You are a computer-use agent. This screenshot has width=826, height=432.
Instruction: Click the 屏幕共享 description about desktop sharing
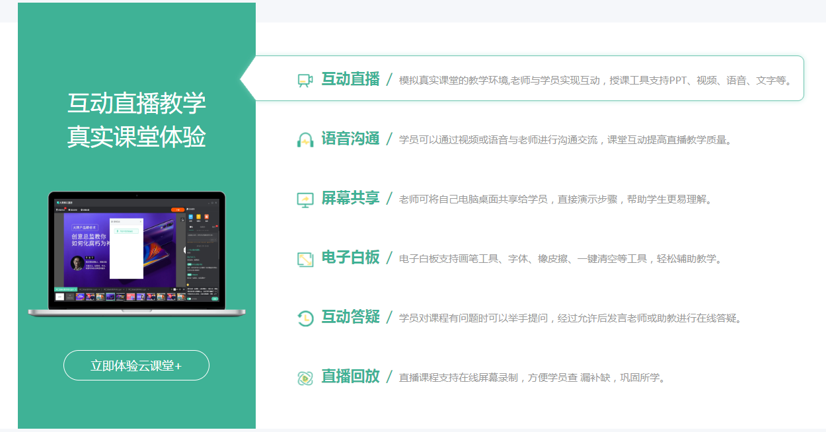coord(556,199)
